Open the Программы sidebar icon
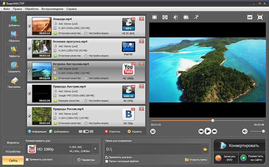 14,83
